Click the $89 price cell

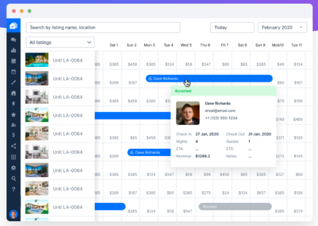299,175
